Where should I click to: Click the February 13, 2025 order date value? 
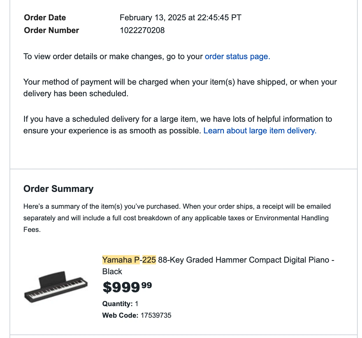click(x=180, y=18)
